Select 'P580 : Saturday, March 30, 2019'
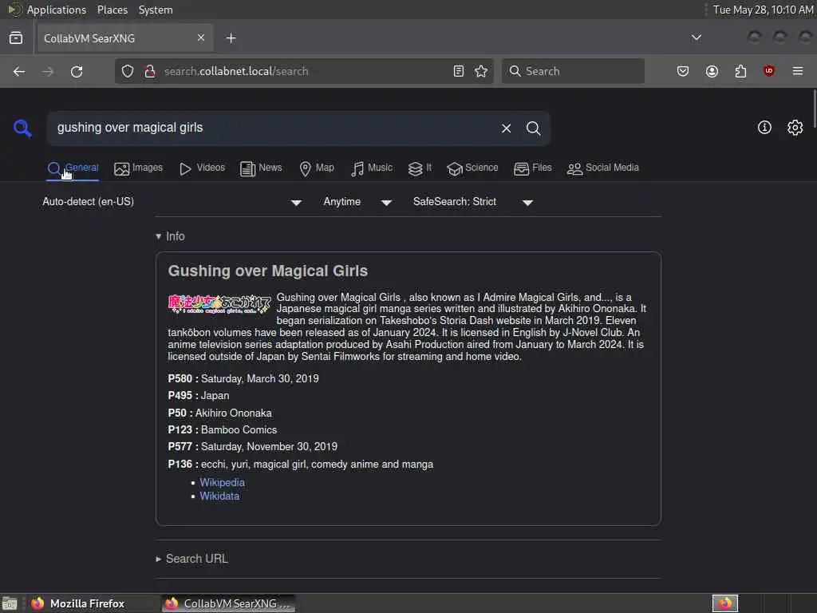Screen dimensions: 817x613 243,379
